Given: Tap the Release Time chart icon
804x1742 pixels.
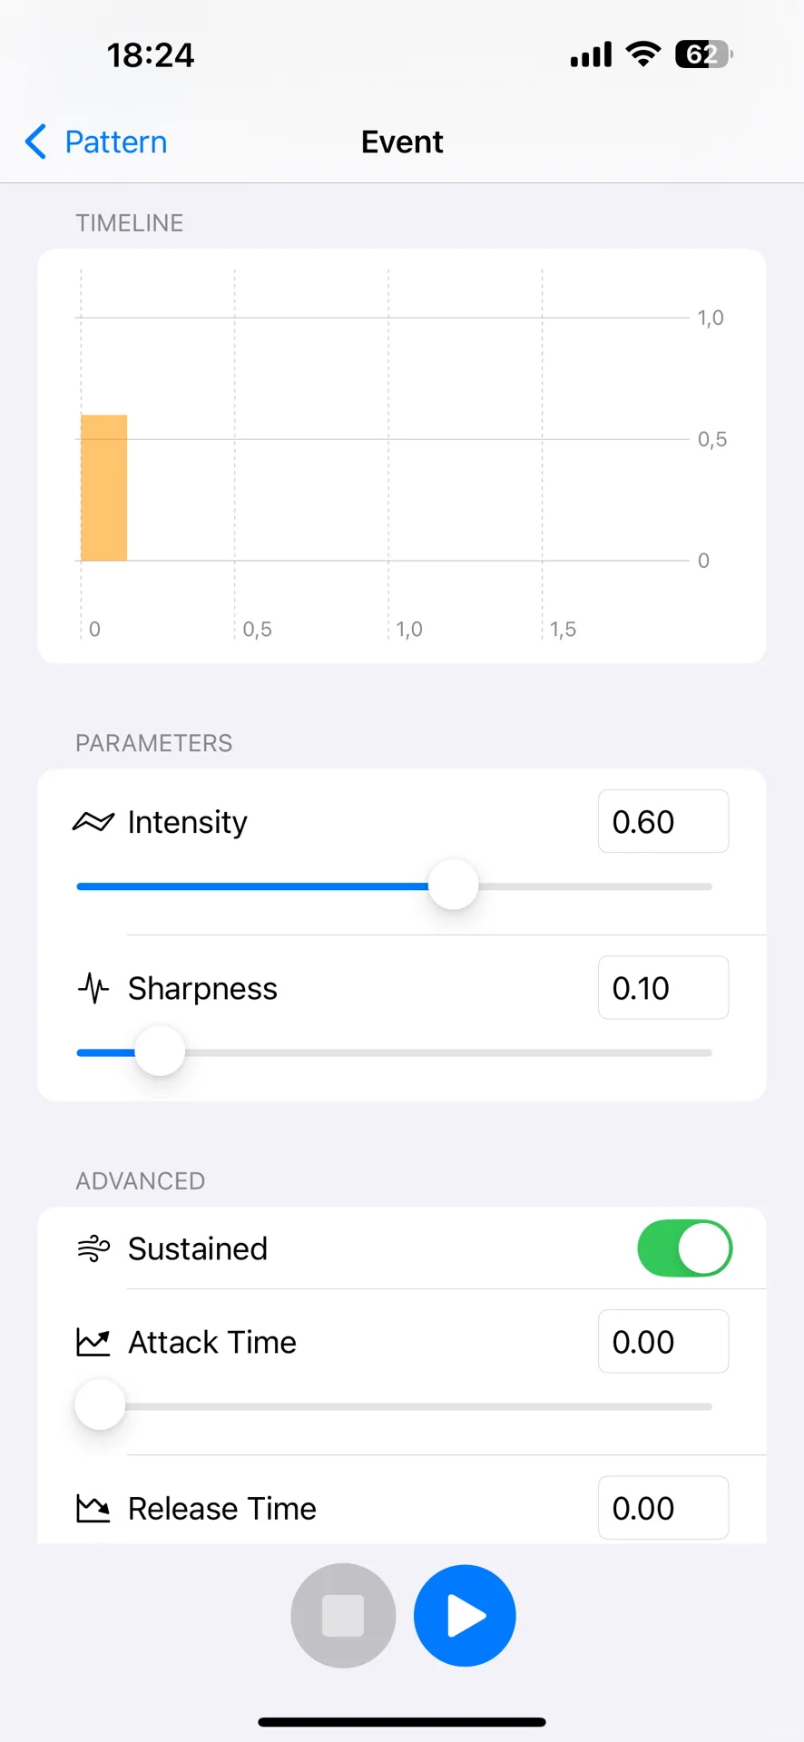Looking at the screenshot, I should (x=93, y=1509).
